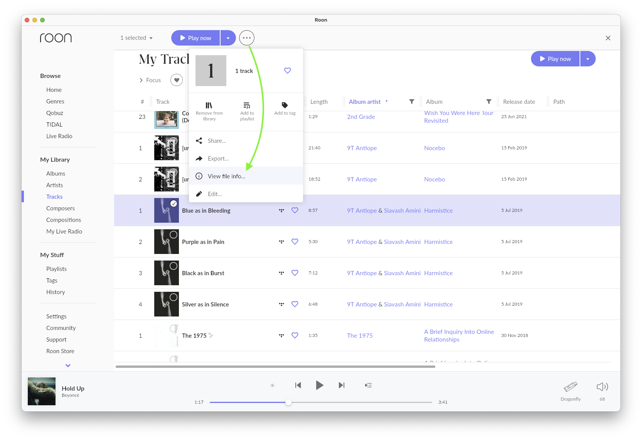Image resolution: width=642 pixels, height=440 pixels.
Task: Deselect the checked Blue as in Bleeding track
Action: (x=174, y=203)
